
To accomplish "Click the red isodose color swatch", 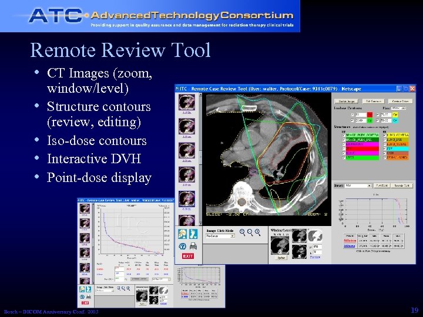I will pos(370,115).
